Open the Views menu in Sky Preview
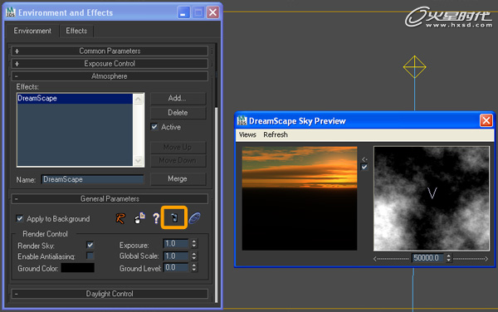The image size is (498, 312). (x=247, y=134)
